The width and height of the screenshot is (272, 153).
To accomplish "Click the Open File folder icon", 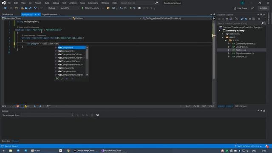I will pos(22,8).
